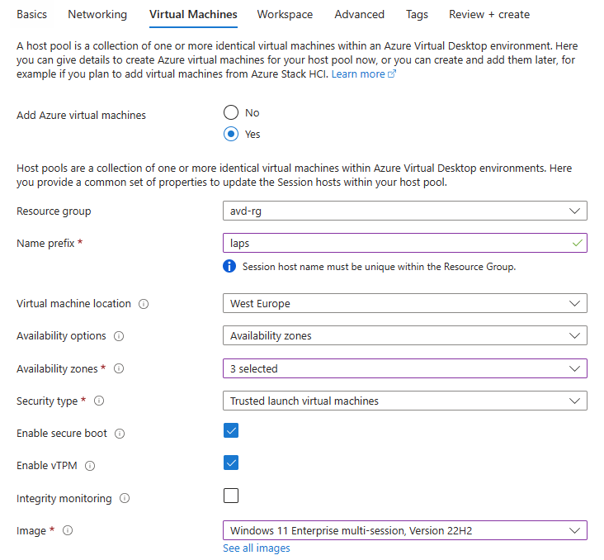This screenshot has height=560, width=604.
Task: Switch to the Advanced tab
Action: (x=360, y=15)
